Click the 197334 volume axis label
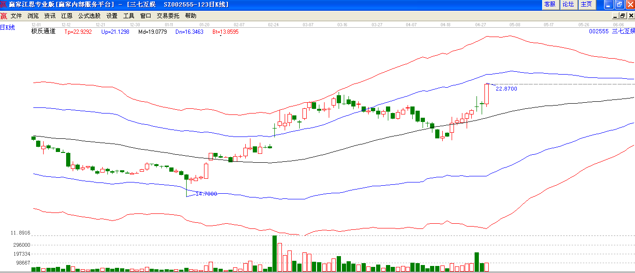The height and width of the screenshot is (273, 635). pos(22,254)
